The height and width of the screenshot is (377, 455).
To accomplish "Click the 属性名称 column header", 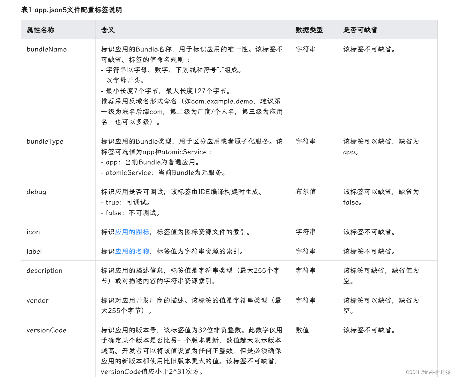I will [41, 30].
